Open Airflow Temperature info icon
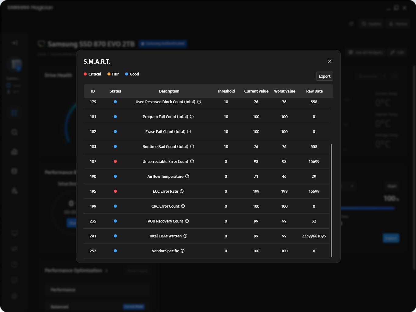The width and height of the screenshot is (416, 312). point(187,176)
